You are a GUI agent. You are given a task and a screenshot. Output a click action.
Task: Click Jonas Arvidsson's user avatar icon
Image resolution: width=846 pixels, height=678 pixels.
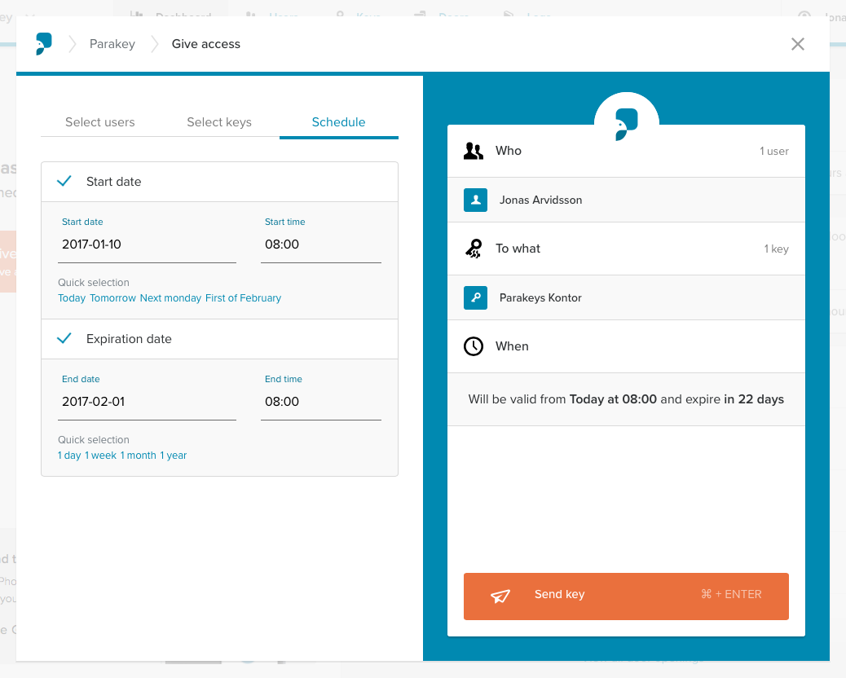pos(475,200)
